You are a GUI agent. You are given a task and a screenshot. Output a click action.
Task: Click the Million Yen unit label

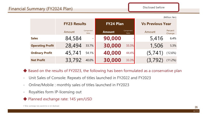[x=170, y=17]
